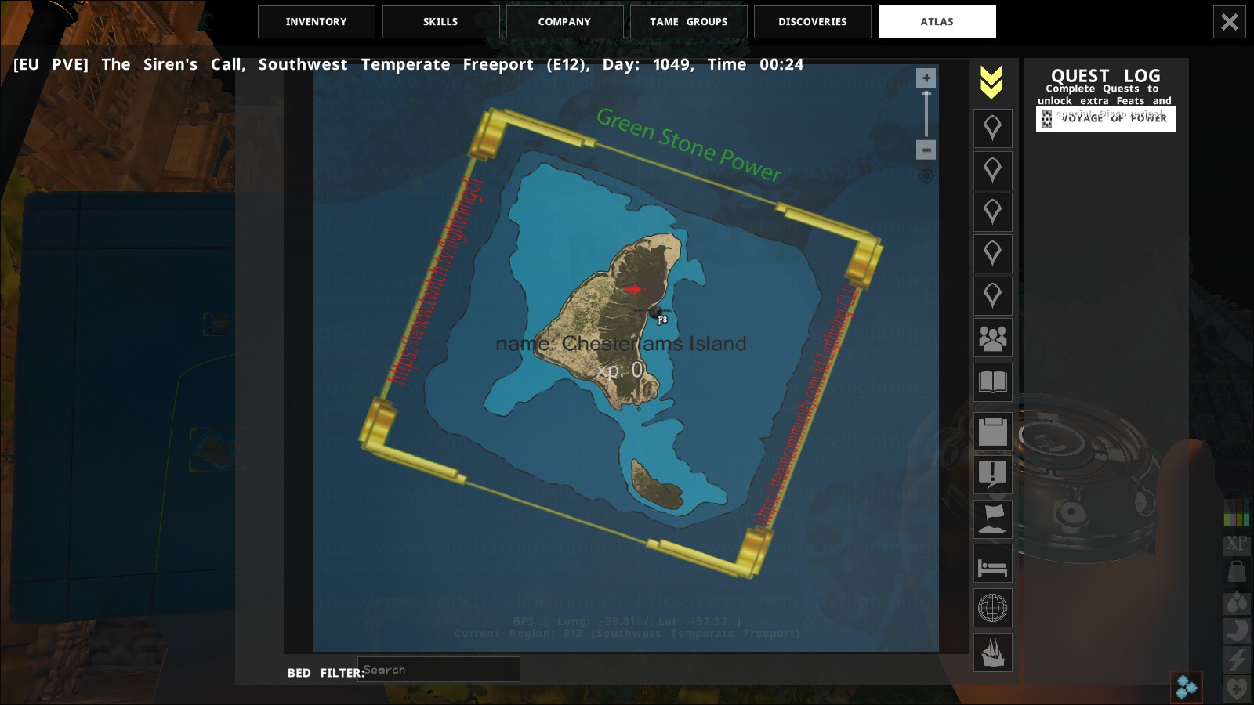Zoom out the map with minus button
Screen dimensions: 1254x705
pos(926,150)
